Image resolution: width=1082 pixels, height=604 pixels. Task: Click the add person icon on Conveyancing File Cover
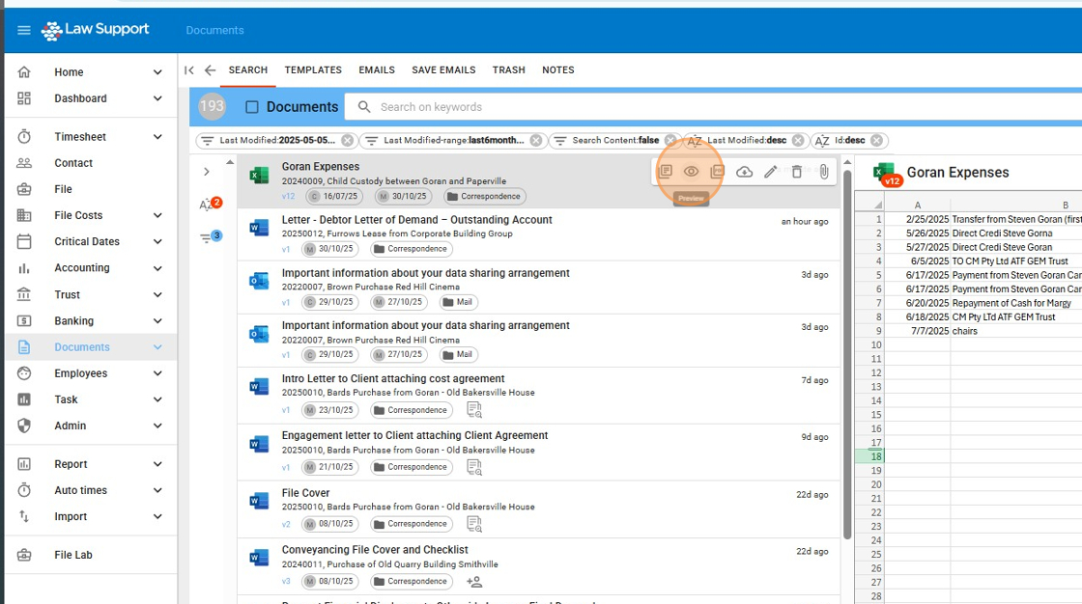474,582
